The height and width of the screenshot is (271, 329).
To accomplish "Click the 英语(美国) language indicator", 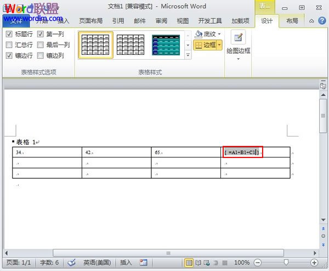I will pyautogui.click(x=97, y=262).
